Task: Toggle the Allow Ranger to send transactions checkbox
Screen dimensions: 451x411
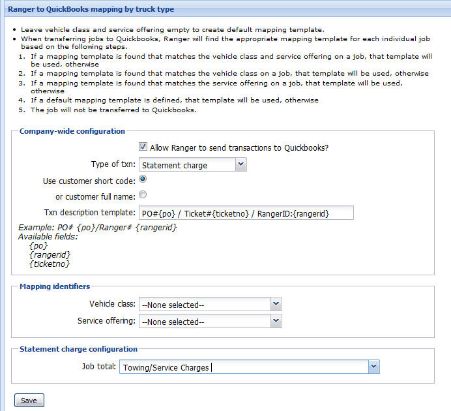Action: pos(143,147)
